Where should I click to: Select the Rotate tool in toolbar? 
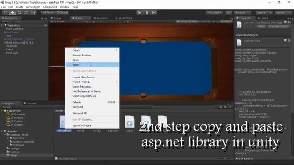pyautogui.click(x=19, y=12)
